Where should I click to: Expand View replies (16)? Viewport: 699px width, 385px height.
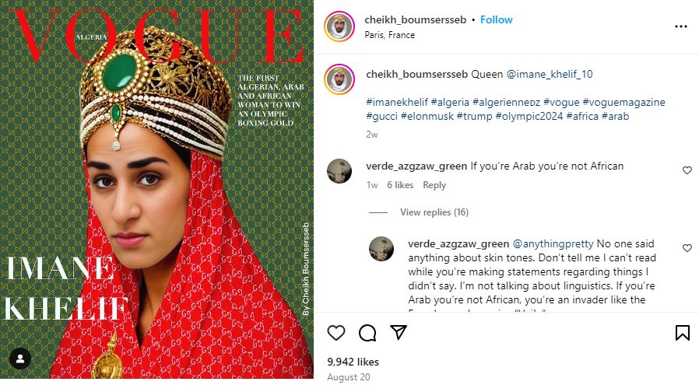434,212
